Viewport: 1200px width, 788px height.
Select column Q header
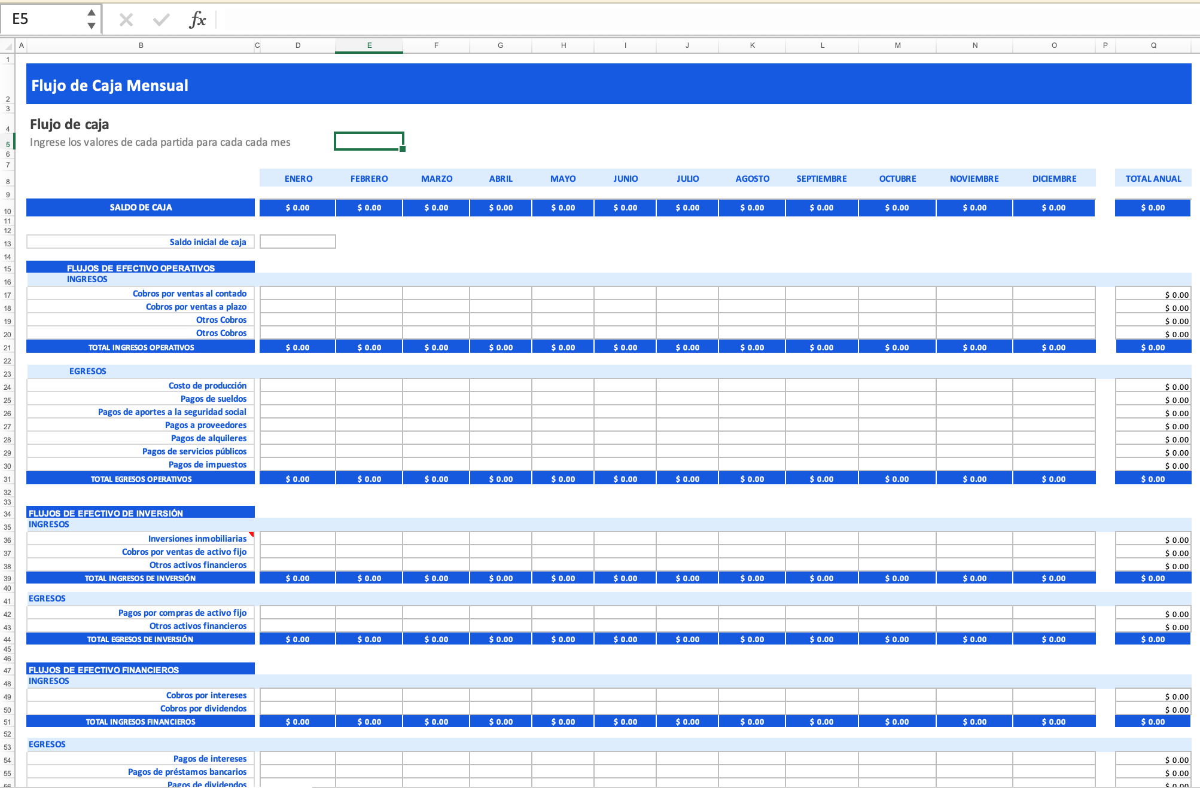(x=1153, y=45)
